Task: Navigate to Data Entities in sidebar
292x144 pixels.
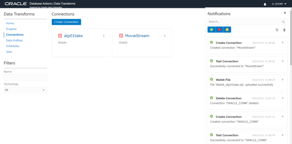Action: (x=14, y=40)
